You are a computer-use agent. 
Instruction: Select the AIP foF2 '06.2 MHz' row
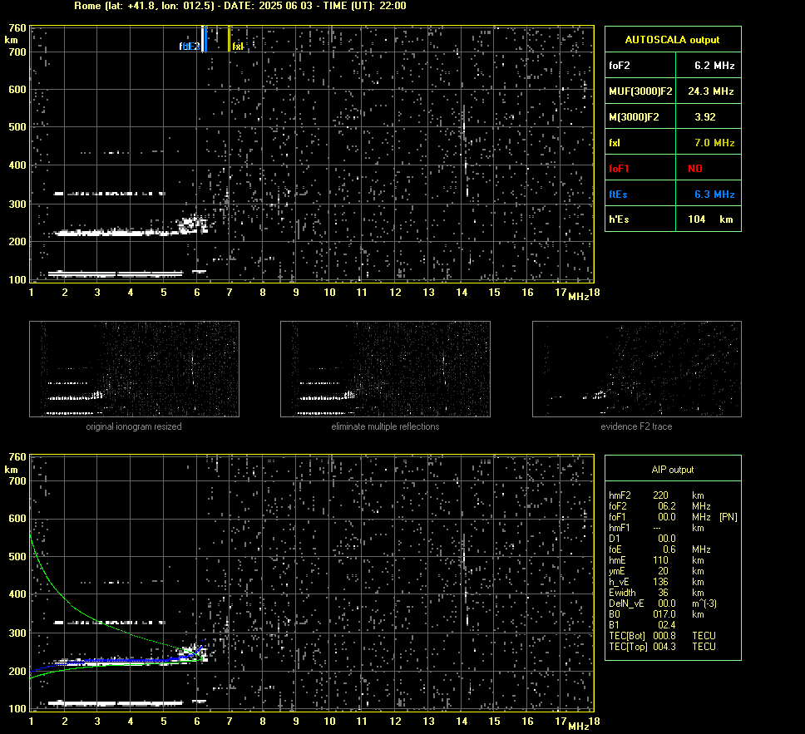coord(659,506)
